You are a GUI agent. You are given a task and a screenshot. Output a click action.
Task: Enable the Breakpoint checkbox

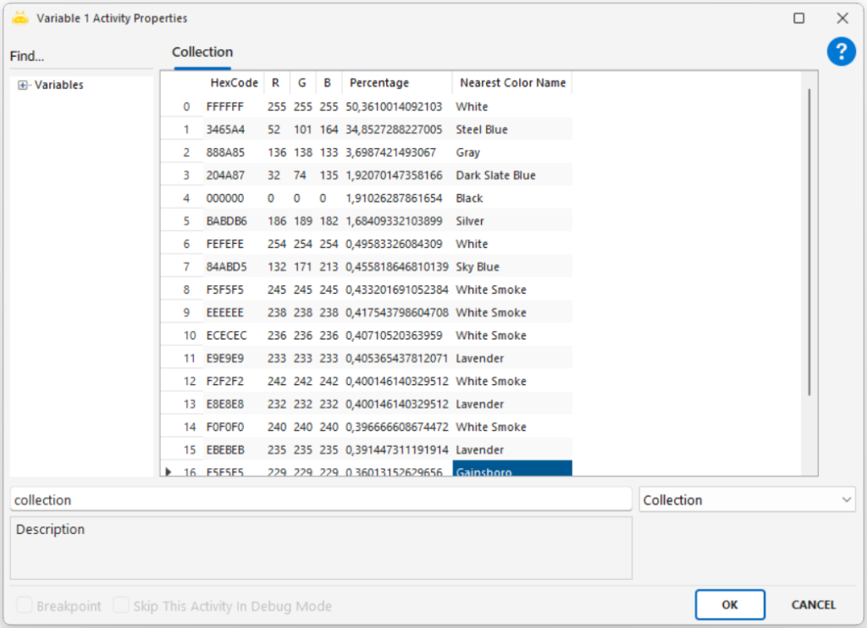point(25,606)
